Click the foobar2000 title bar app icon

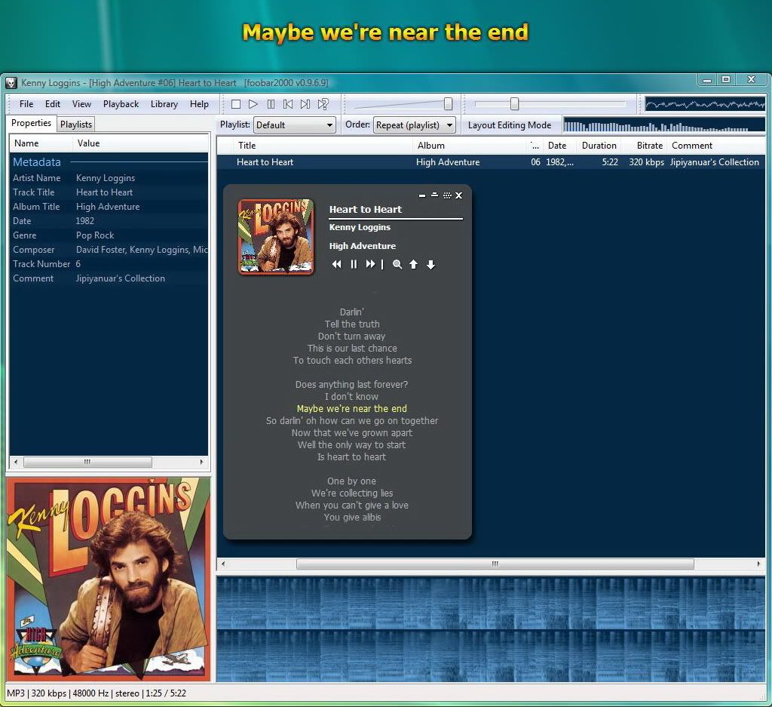coord(11,83)
